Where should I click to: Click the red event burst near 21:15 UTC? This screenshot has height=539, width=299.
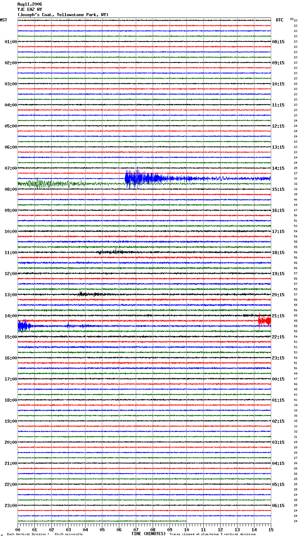pos(265,320)
